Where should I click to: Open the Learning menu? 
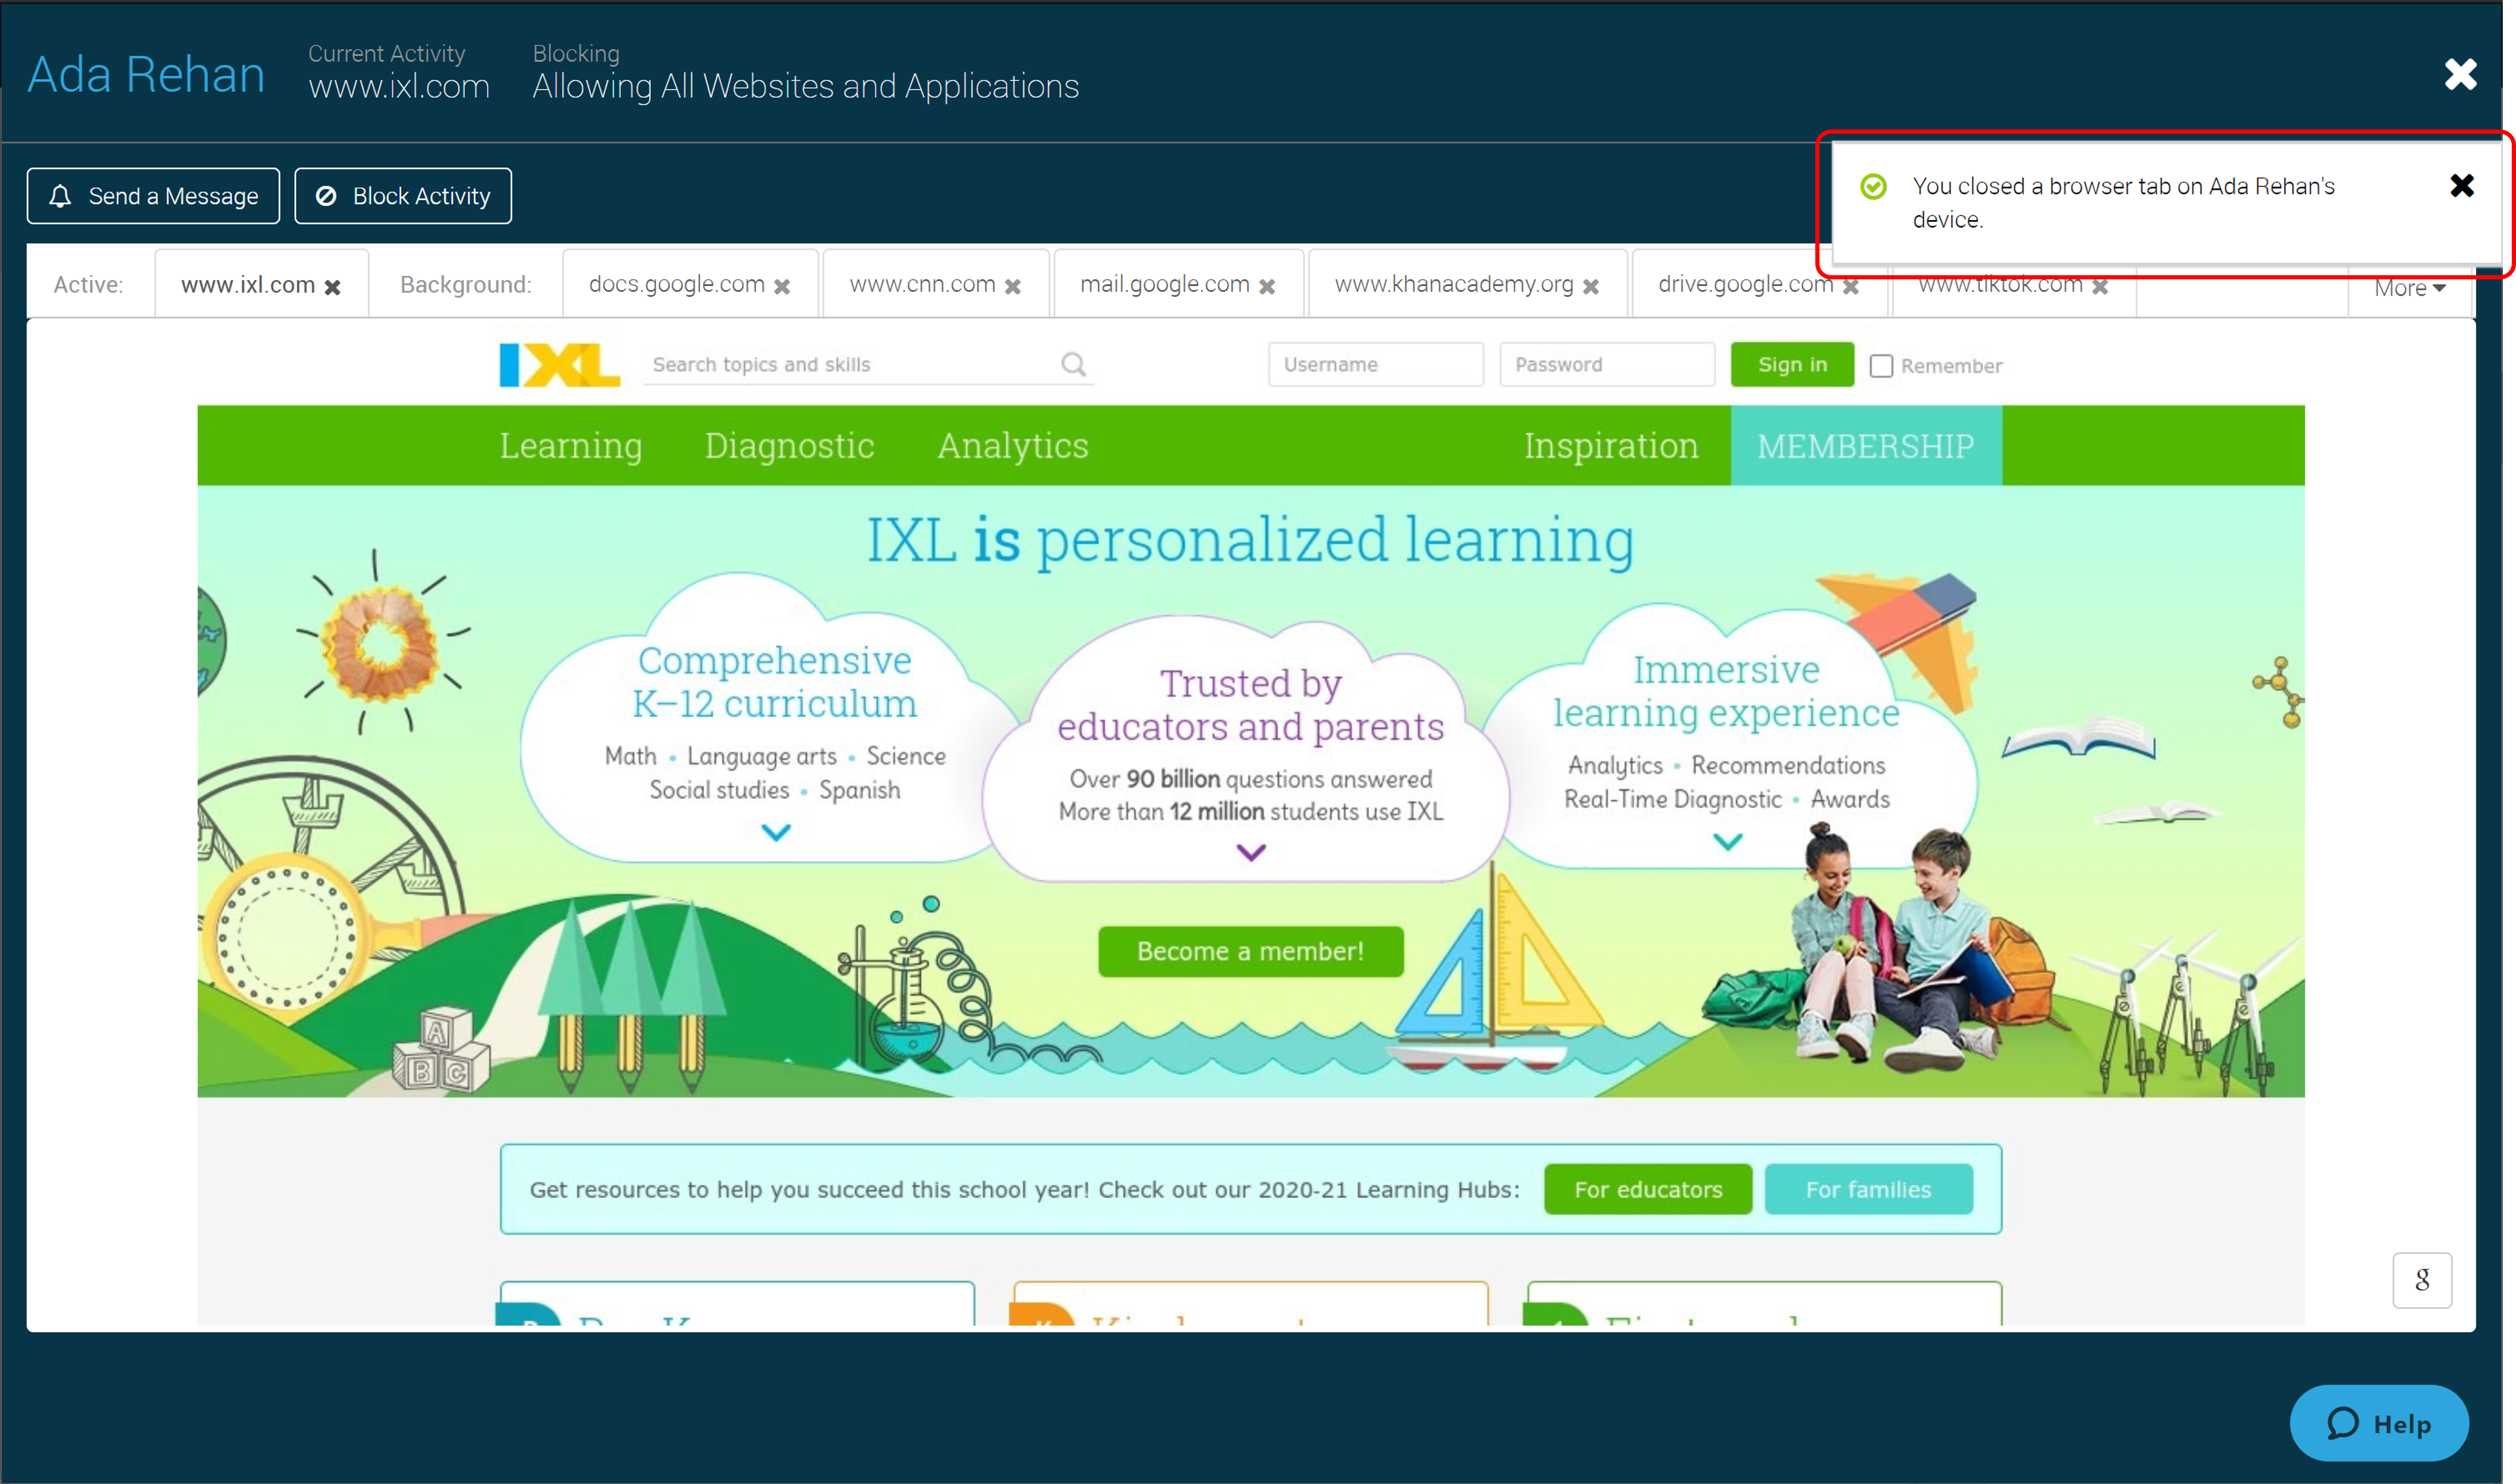point(571,446)
